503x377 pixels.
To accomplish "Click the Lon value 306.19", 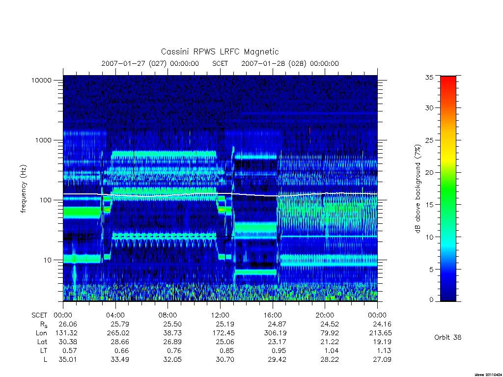I will pyautogui.click(x=275, y=333).
